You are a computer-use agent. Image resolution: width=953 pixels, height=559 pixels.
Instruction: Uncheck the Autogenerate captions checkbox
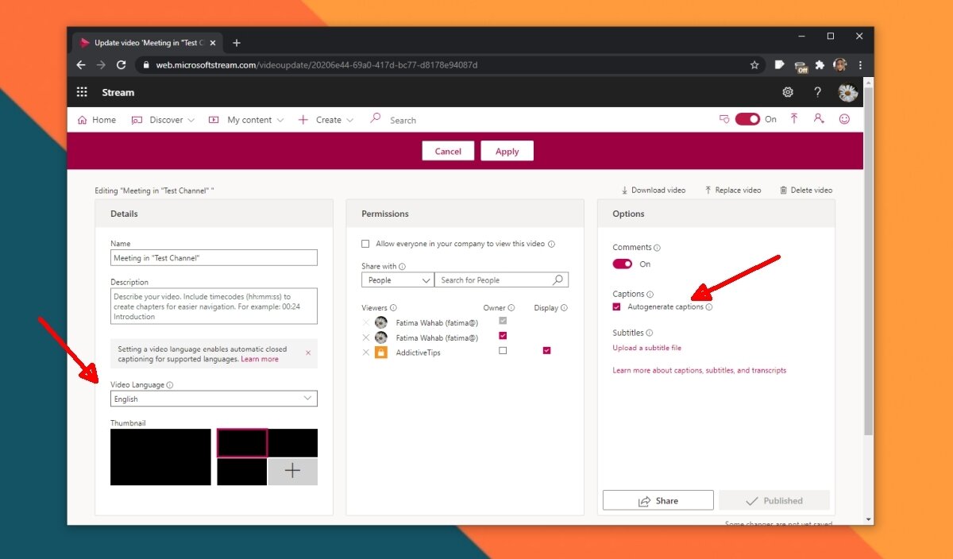click(618, 307)
